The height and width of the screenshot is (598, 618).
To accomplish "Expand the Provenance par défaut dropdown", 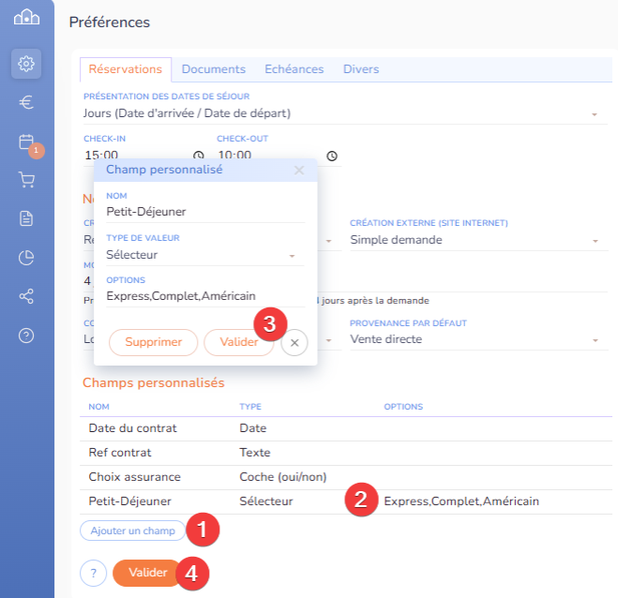I will 594,340.
